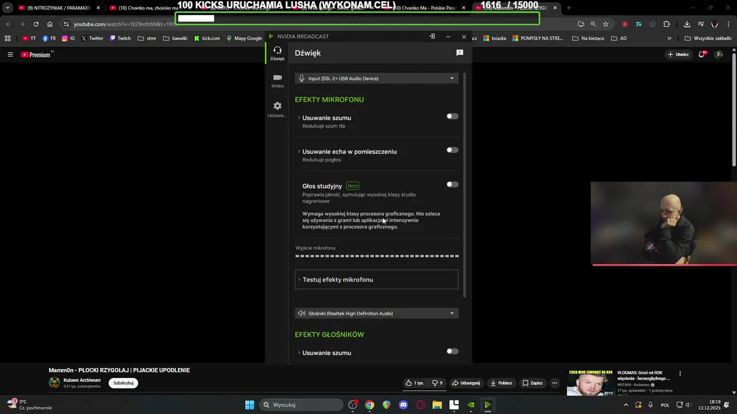The image size is (737, 414).
Task: Open Kulawe Archiwum channel name link
Action: coord(82,380)
